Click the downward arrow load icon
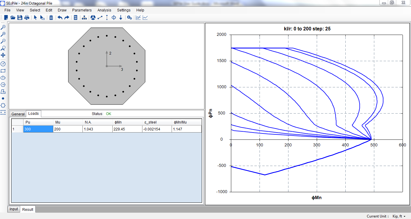Image resolution: width=411 pixels, height=219 pixels. pos(121,17)
